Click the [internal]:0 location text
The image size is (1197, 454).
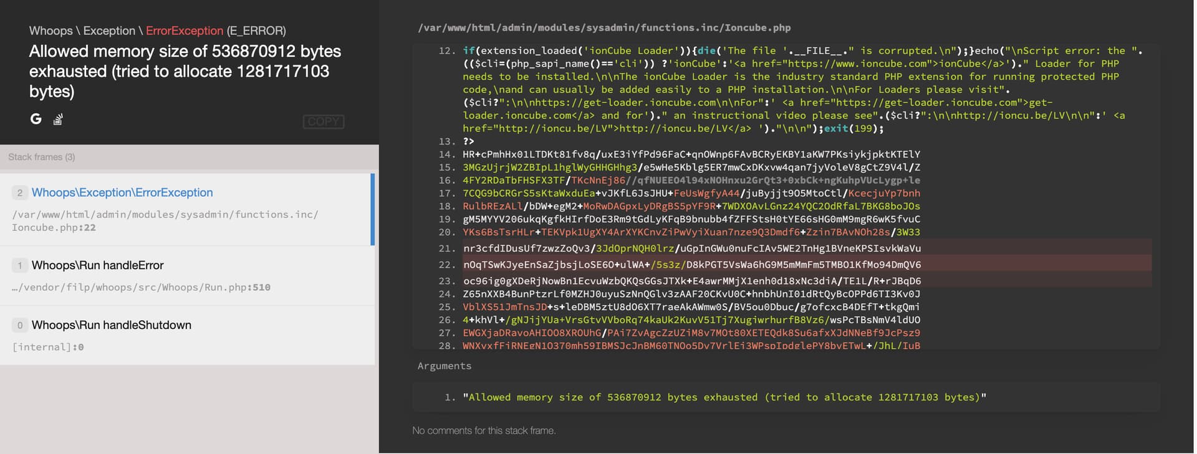[48, 347]
